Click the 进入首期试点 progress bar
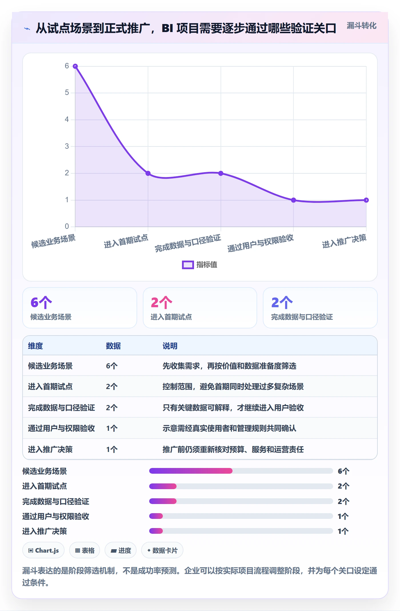400x611 pixels. [x=241, y=486]
